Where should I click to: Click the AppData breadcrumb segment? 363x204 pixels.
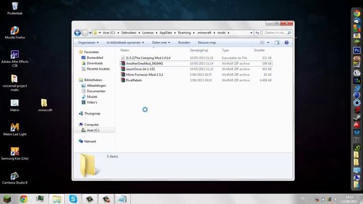tap(166, 33)
